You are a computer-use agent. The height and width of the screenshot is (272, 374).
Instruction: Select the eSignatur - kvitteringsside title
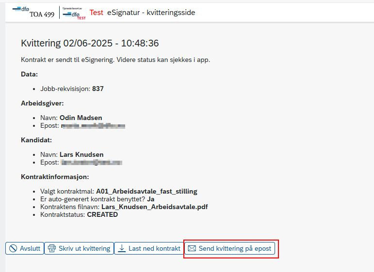tap(151, 13)
